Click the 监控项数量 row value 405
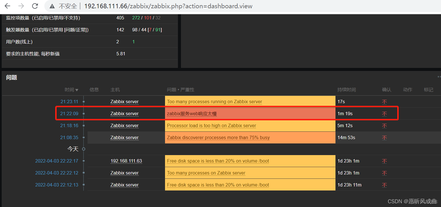The height and width of the screenshot is (207, 441). (120, 18)
